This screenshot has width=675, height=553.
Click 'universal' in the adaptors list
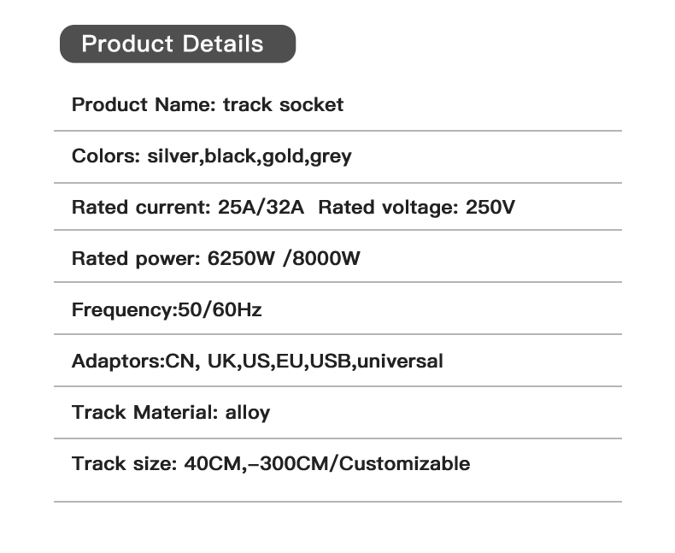tap(399, 362)
